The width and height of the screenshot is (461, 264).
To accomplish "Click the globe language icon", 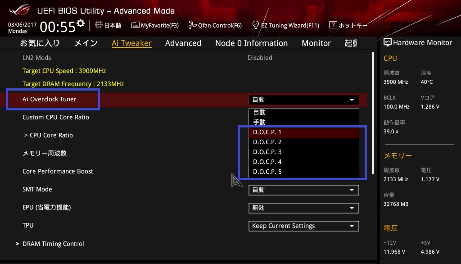I will (x=99, y=25).
